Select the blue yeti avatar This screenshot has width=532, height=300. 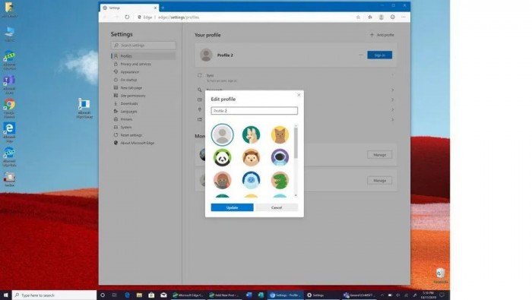[251, 180]
